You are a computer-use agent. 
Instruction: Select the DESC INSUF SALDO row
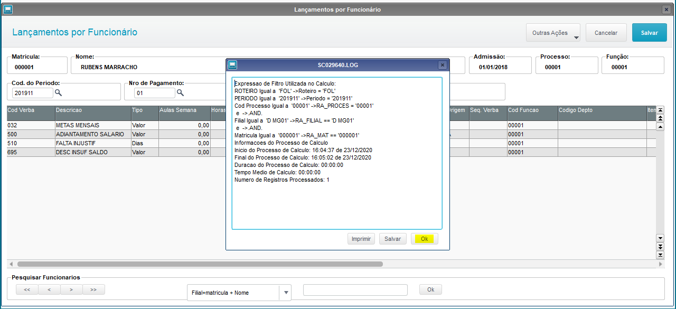(x=331, y=152)
